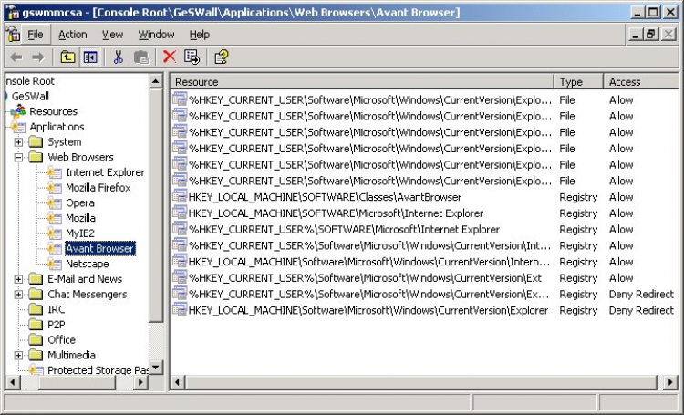Select the Applications tree node

57,127
